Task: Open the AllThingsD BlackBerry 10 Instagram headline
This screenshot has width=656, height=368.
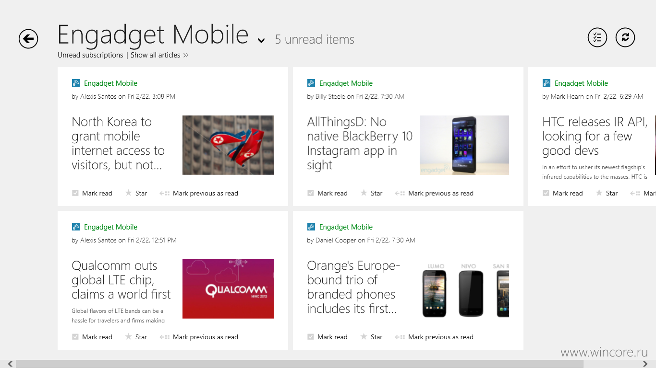Action: [360, 143]
